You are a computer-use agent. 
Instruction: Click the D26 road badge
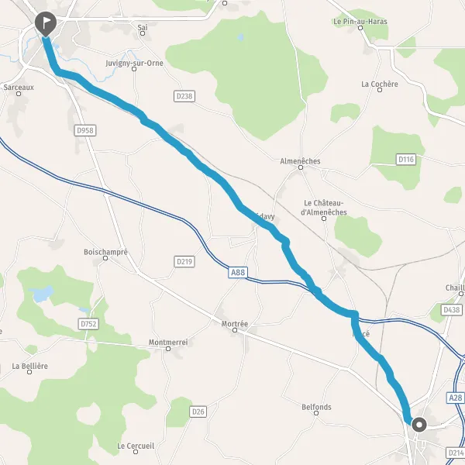click(x=198, y=412)
